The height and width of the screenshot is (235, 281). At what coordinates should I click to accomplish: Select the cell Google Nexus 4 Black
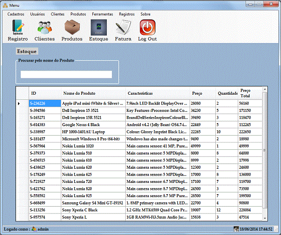[93, 125]
